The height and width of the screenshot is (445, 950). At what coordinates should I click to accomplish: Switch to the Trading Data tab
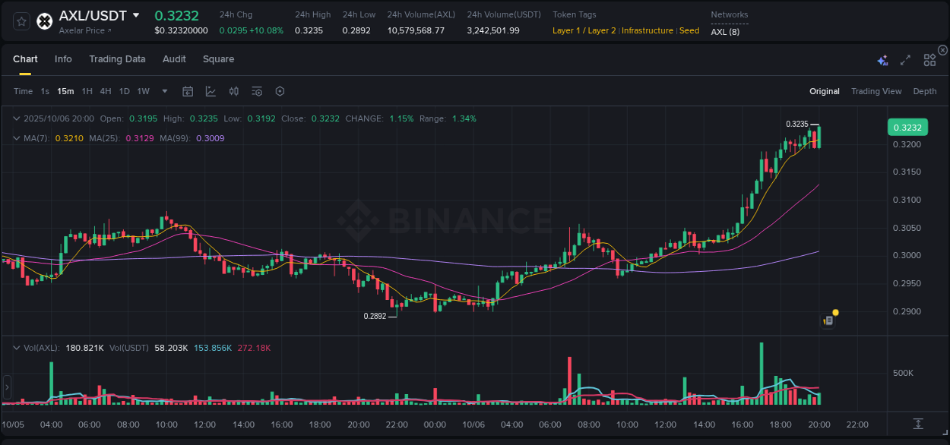click(x=117, y=58)
